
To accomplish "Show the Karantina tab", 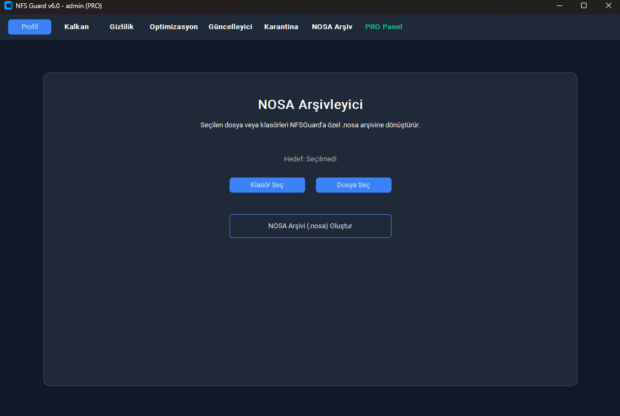I will (x=281, y=27).
